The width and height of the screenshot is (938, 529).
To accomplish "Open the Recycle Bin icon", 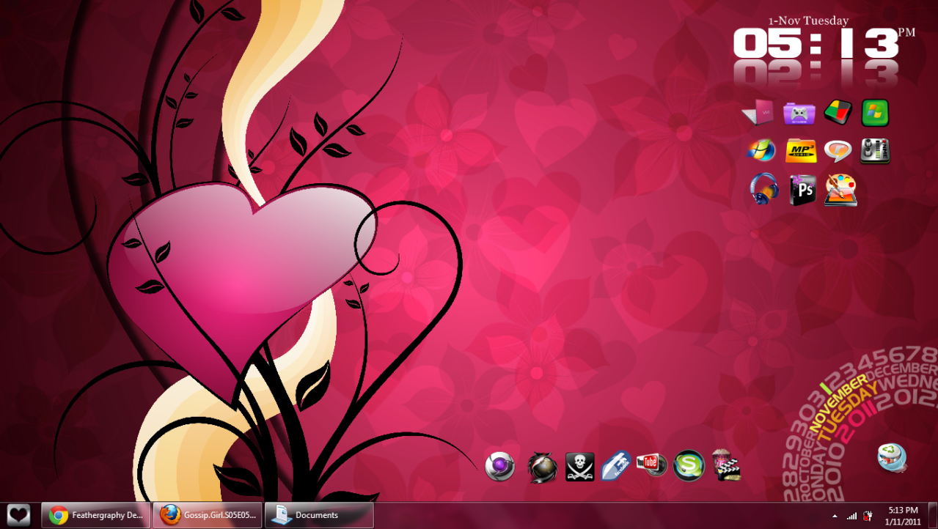I will click(x=892, y=458).
